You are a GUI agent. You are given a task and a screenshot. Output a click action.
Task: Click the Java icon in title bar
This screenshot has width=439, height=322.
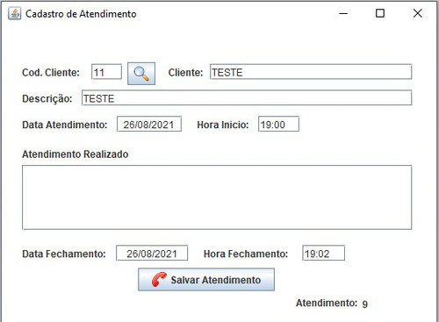[14, 13]
